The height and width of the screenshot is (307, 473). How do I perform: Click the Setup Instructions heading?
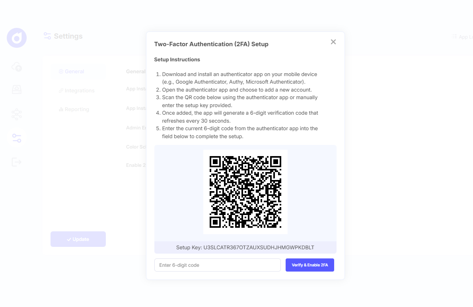coord(177,59)
